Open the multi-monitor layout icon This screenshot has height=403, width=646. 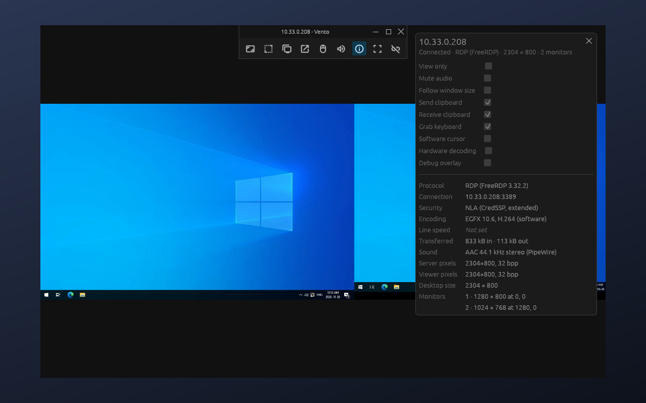coord(287,49)
